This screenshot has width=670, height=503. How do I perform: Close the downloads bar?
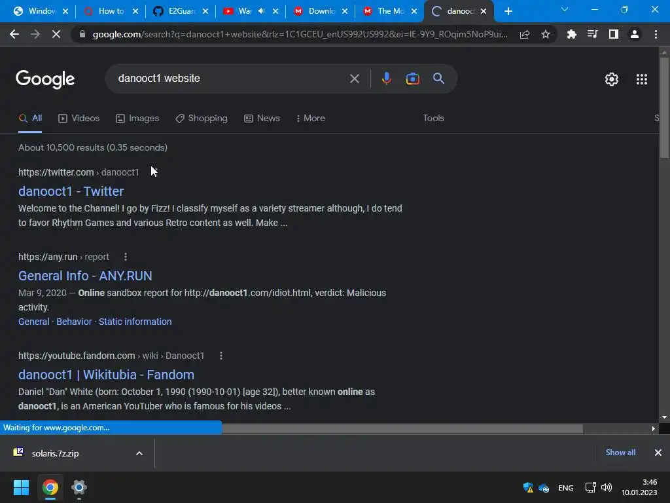(658, 453)
